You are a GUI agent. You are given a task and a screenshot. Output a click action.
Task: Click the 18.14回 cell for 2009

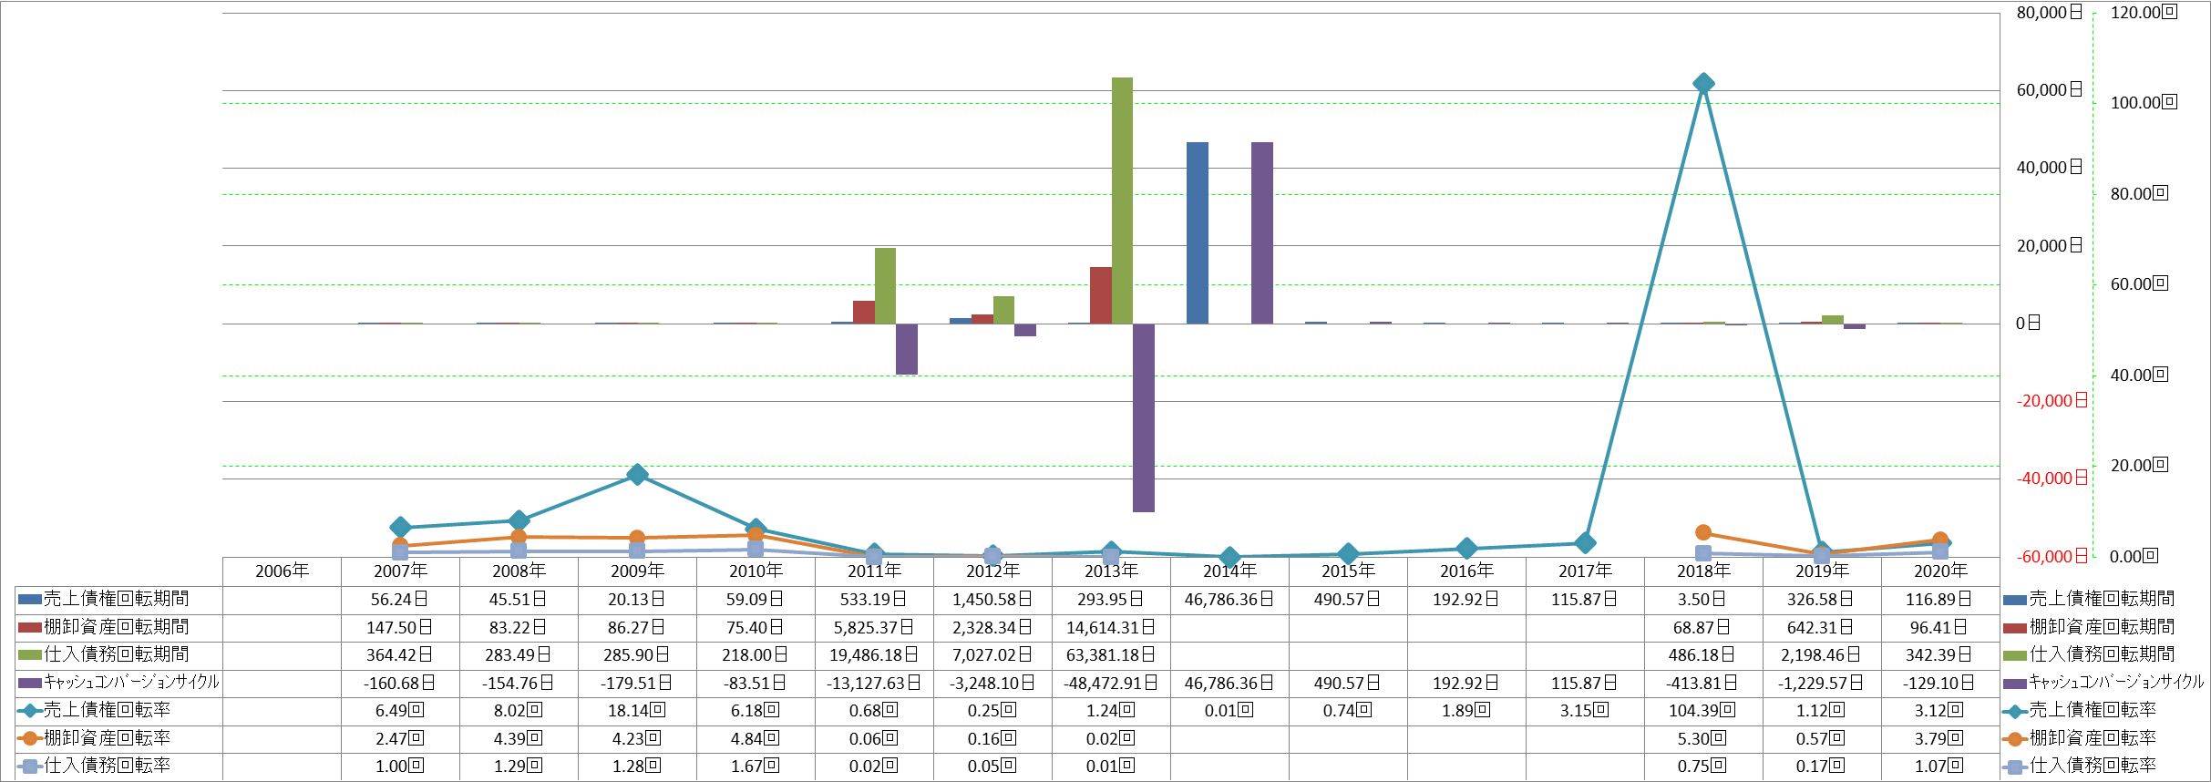tap(637, 710)
